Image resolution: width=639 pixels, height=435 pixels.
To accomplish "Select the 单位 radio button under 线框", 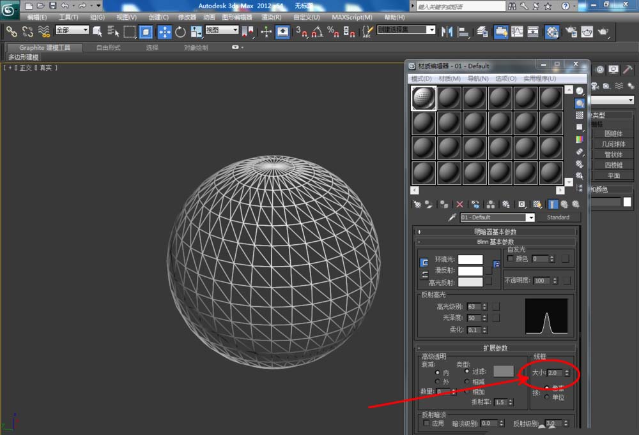I will (x=547, y=397).
